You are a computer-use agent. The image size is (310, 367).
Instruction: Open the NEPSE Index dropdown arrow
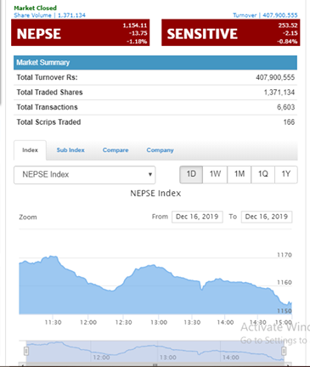(150, 174)
